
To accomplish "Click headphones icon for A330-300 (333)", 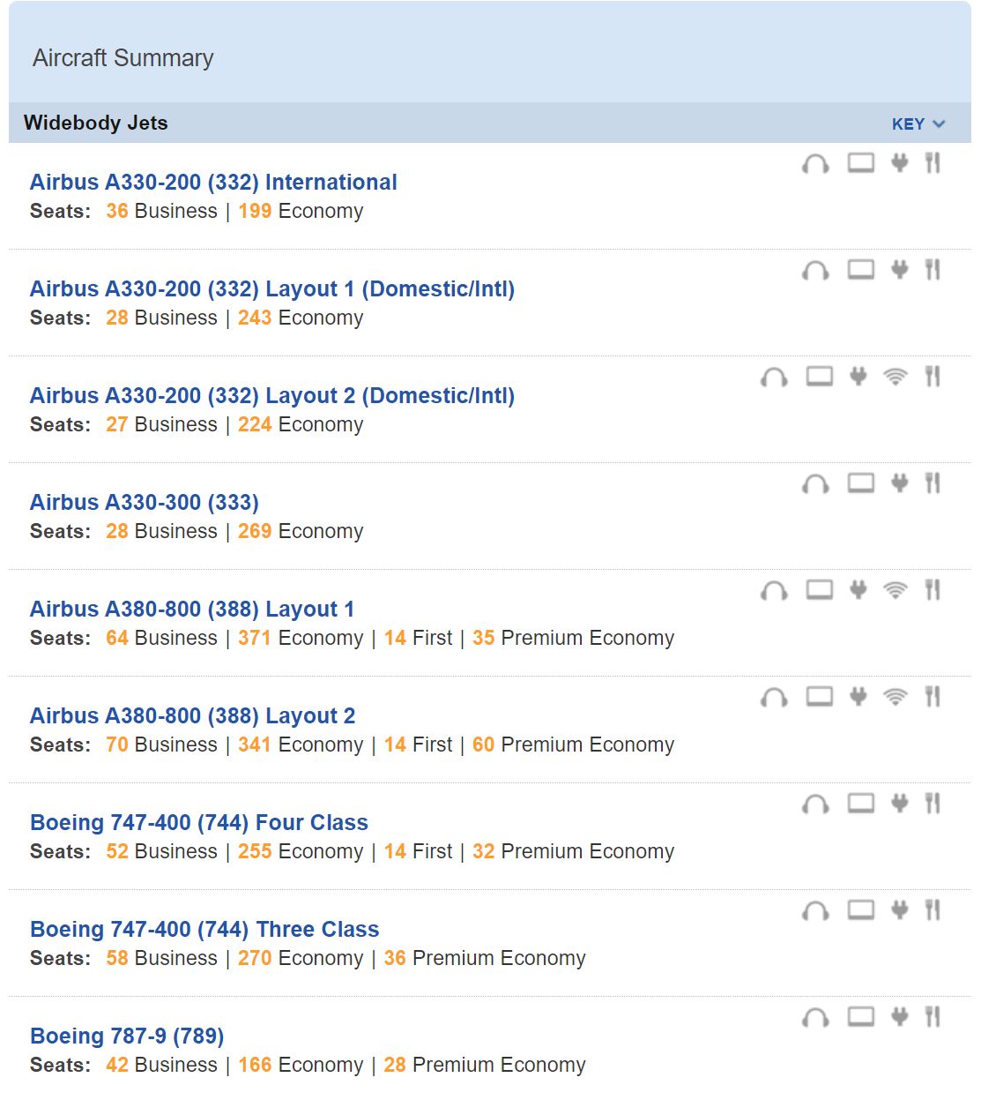I will (x=815, y=483).
